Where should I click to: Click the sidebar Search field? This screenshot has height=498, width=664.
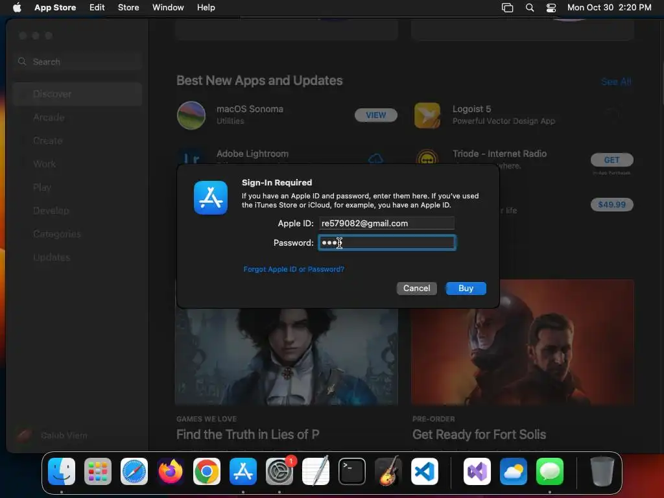77,62
